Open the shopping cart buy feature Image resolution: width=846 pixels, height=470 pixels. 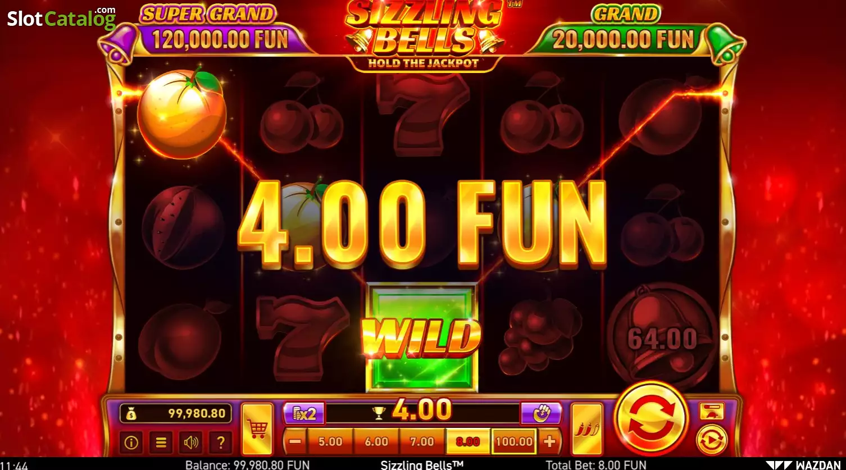click(257, 429)
